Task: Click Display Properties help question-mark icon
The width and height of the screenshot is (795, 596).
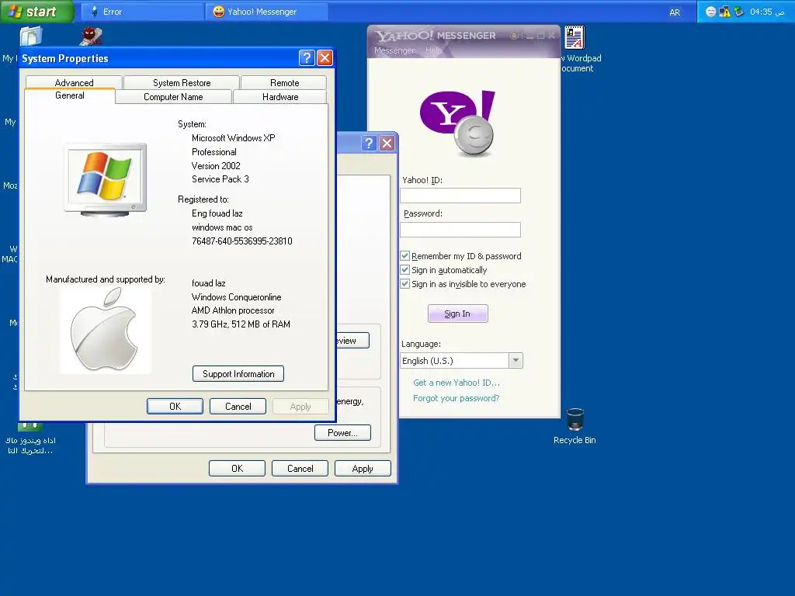Action: click(x=369, y=144)
